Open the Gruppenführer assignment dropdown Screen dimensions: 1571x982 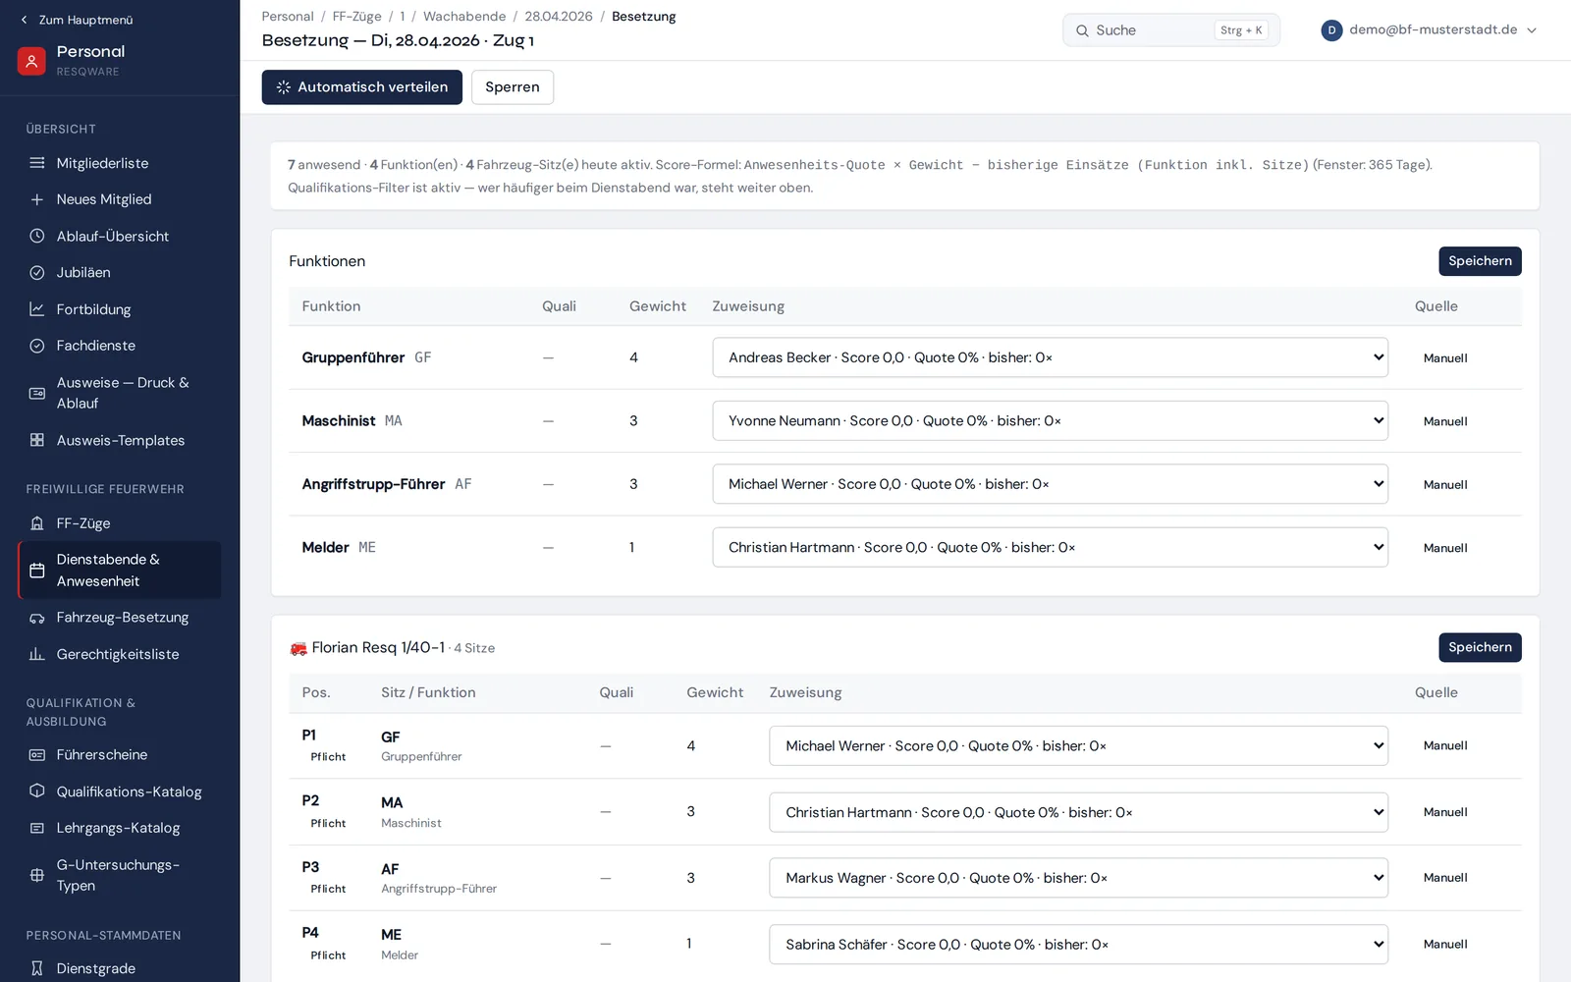click(1050, 357)
